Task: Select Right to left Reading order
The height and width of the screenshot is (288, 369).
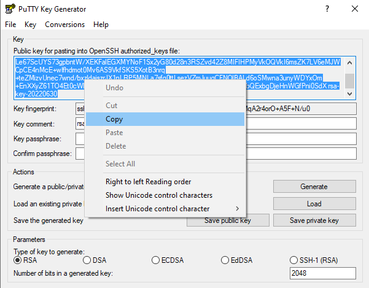Action: click(165, 182)
